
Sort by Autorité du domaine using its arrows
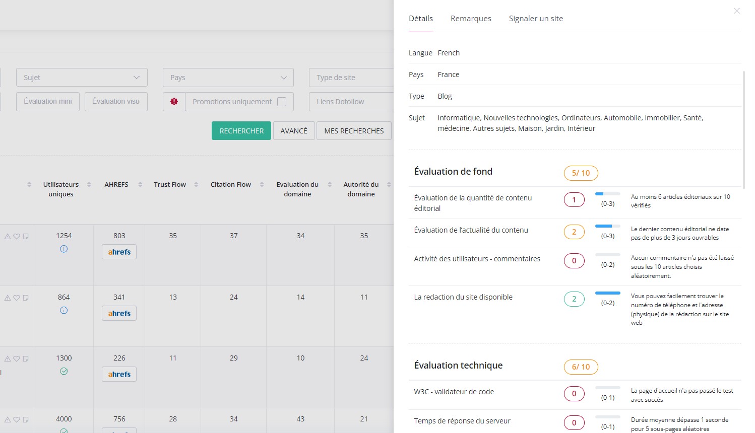(x=389, y=185)
